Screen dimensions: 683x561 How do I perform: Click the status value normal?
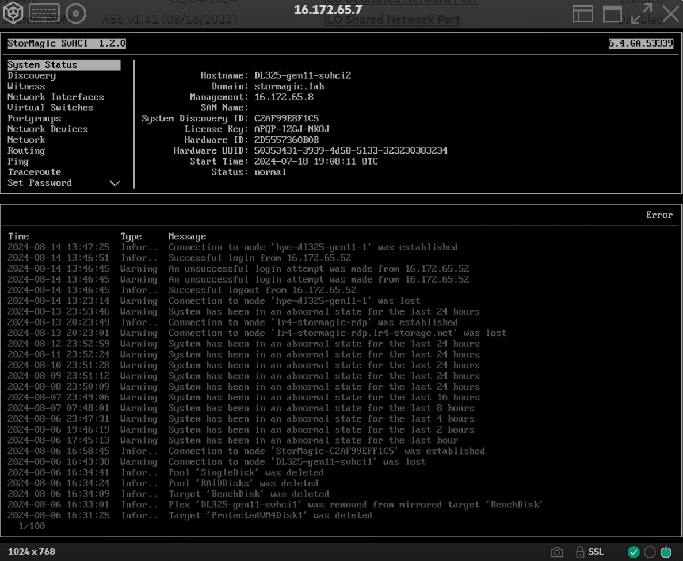pyautogui.click(x=270, y=172)
